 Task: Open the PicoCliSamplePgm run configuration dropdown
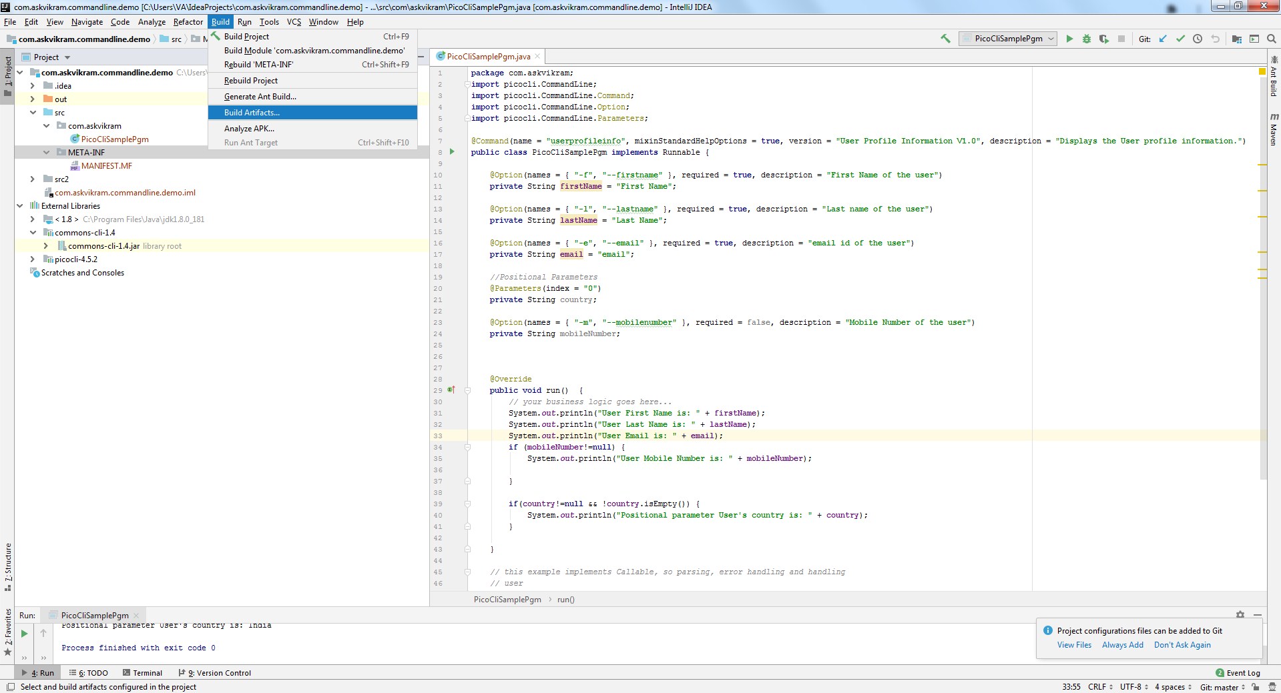coord(1008,39)
